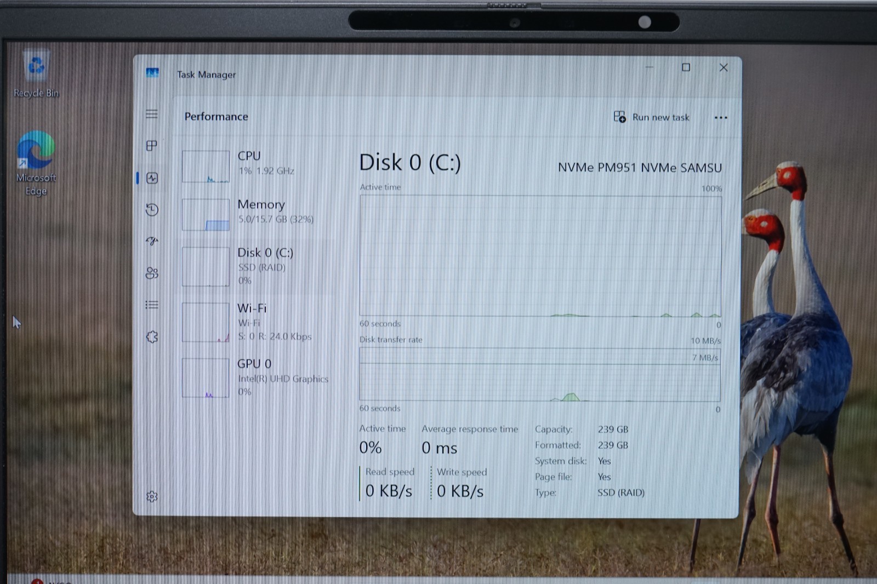Click the Task Manager app icon in title bar
The image size is (877, 584).
click(152, 73)
